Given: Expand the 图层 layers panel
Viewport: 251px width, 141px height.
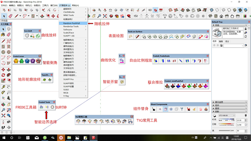Looking at the screenshot, I should pos(214,108).
